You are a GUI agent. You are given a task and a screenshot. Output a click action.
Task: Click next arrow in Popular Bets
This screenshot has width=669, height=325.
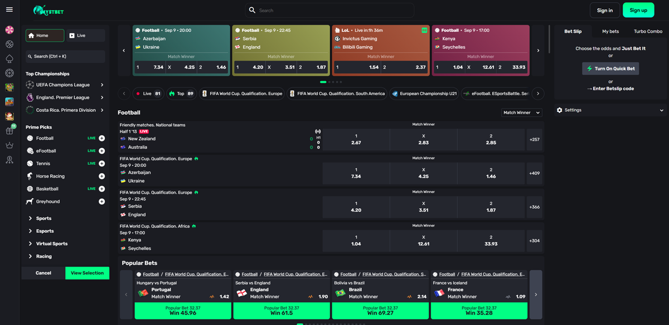tap(536, 294)
